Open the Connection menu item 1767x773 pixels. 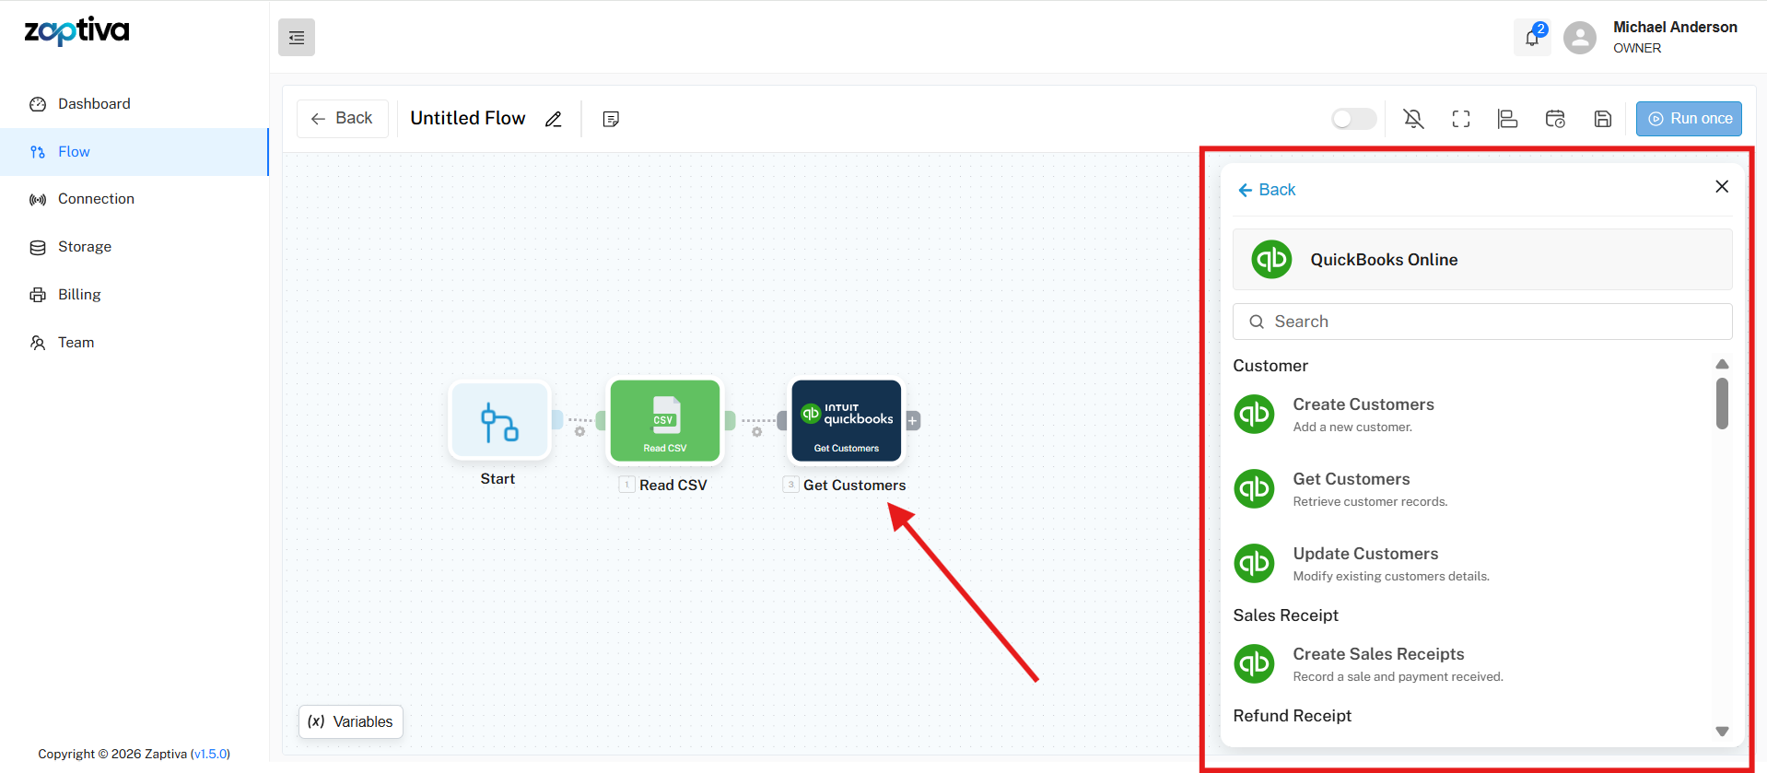(96, 199)
